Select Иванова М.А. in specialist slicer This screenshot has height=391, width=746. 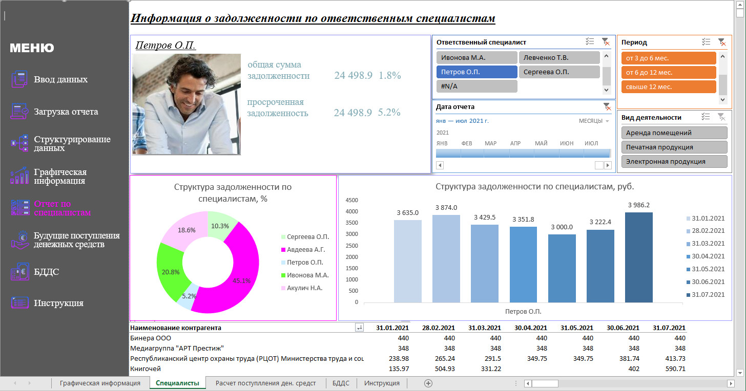point(476,58)
